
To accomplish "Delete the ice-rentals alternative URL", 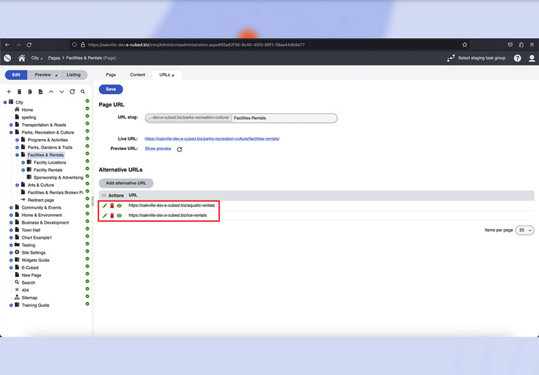I will pos(112,215).
